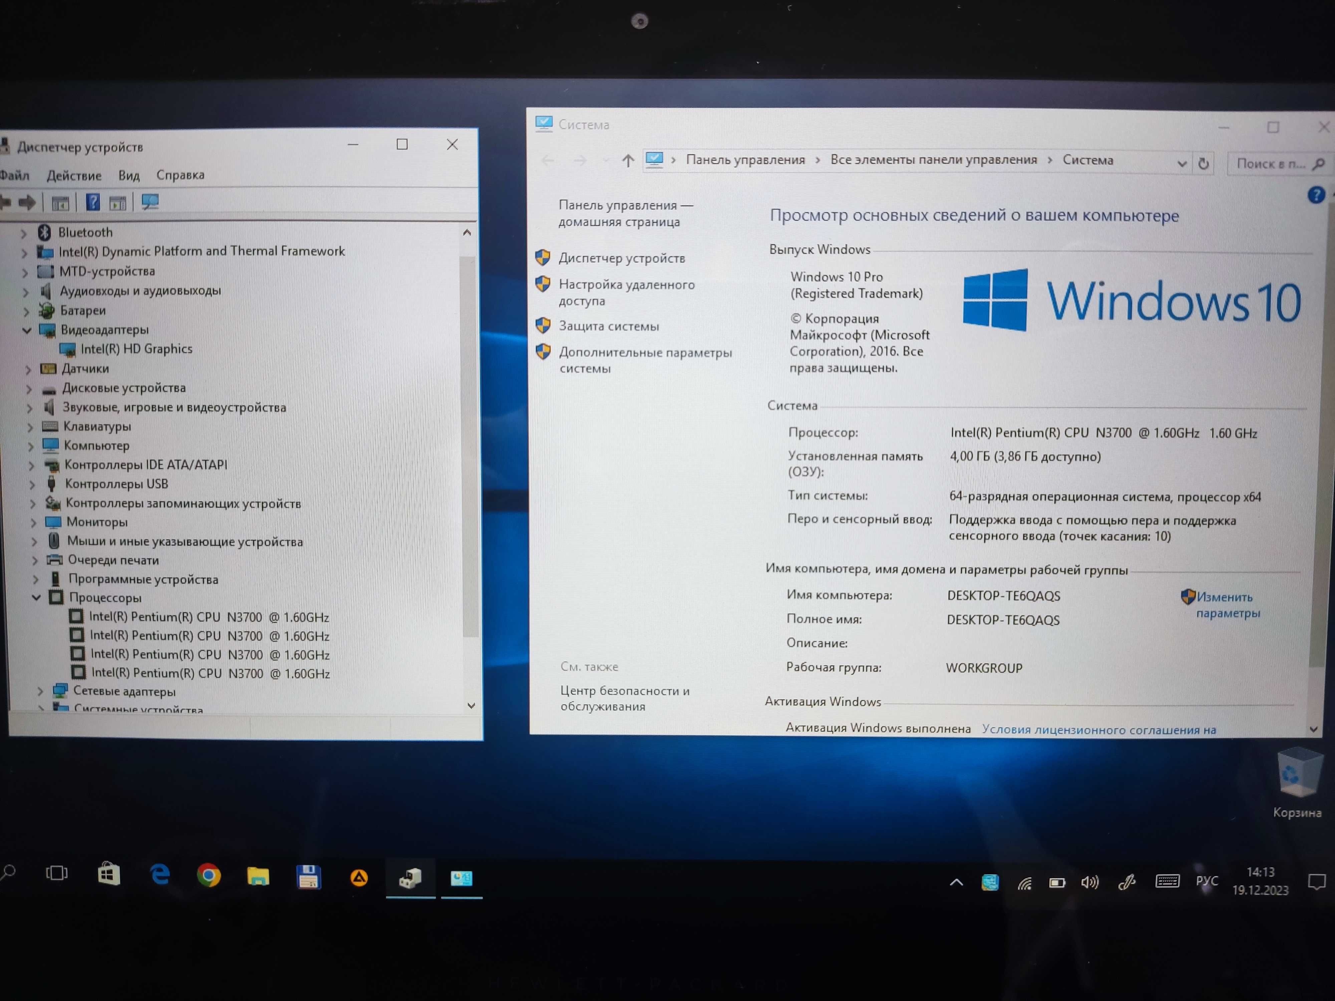Open Настройка удаленного доступа link
1335x1001 pixels.
click(x=626, y=293)
